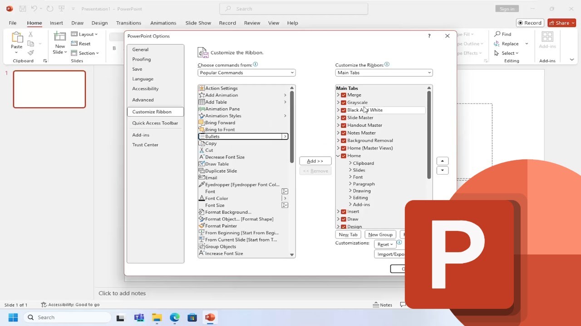This screenshot has height=326, width=581.
Task: Switch to the Quick Access Toolbar category
Action: (x=155, y=123)
